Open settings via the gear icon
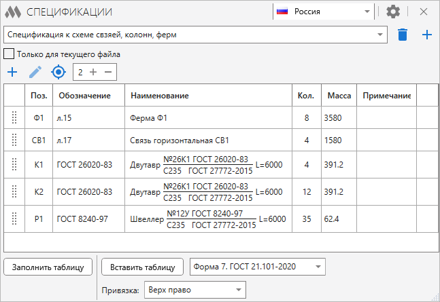 coord(393,12)
